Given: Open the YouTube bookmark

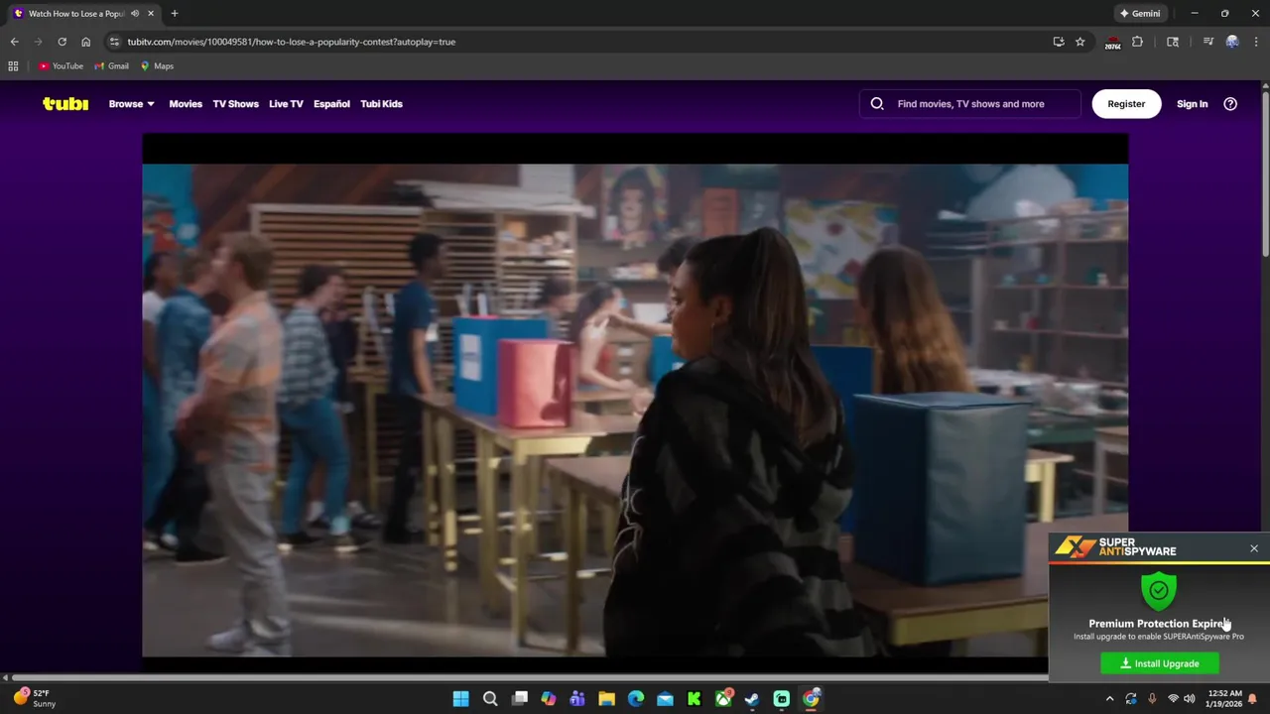Looking at the screenshot, I should pyautogui.click(x=61, y=65).
